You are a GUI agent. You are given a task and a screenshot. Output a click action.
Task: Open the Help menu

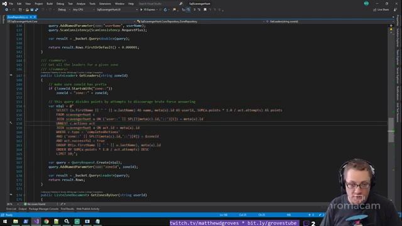pos(131,4)
